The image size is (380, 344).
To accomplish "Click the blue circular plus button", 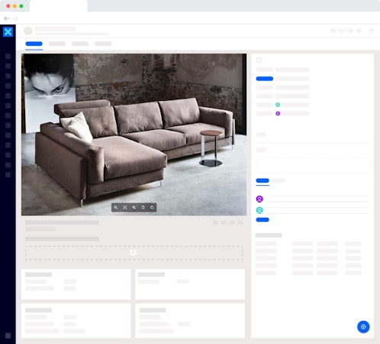I will pos(363,326).
